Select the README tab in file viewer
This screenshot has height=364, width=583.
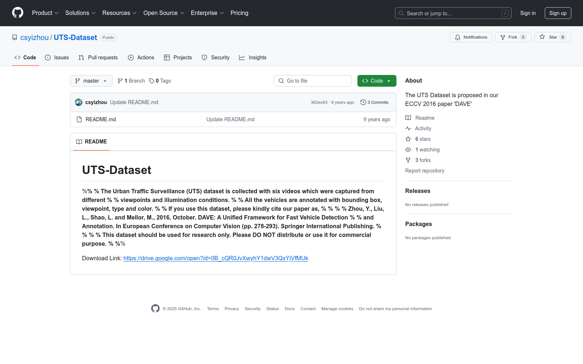pyautogui.click(x=91, y=142)
